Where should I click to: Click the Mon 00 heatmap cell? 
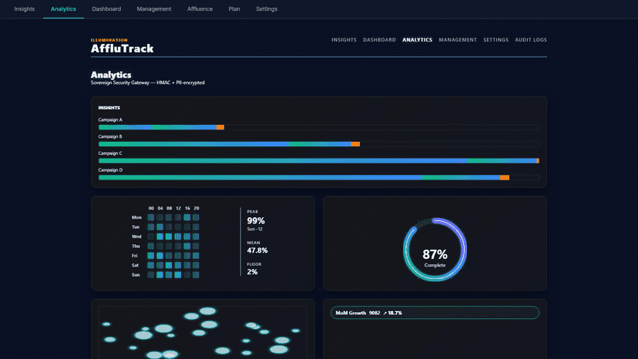point(151,217)
